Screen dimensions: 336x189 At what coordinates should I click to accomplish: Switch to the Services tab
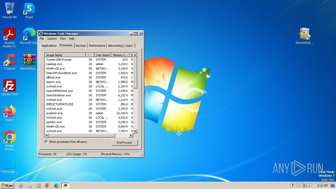pos(81,46)
